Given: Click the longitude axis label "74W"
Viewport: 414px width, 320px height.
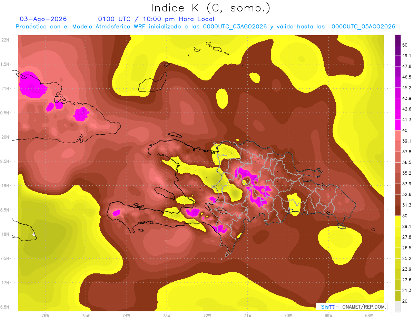Looking at the screenshot, I should (126, 315).
